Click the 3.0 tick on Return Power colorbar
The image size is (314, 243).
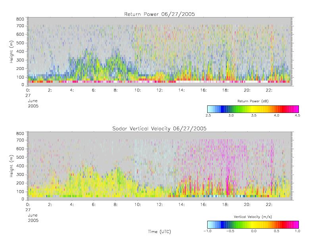(x=231, y=115)
